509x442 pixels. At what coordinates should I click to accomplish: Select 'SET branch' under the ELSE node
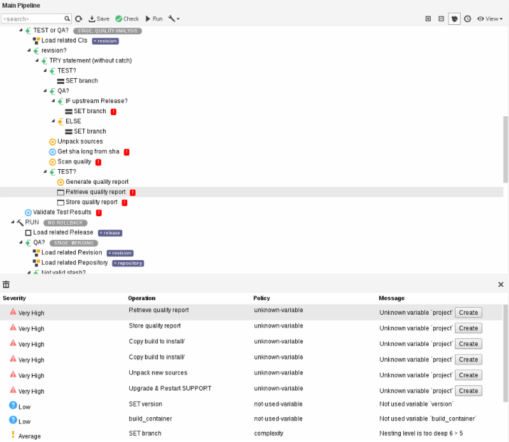(90, 132)
